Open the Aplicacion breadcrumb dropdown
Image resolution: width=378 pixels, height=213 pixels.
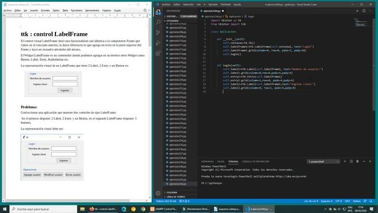(233, 17)
